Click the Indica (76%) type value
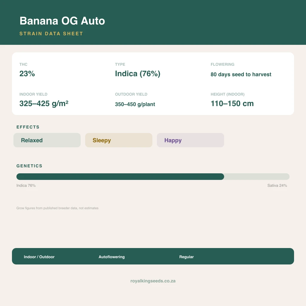The height and width of the screenshot is (306, 306). (137, 74)
